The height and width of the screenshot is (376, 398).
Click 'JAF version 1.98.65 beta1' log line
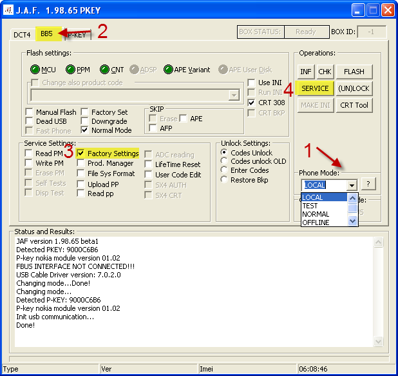[x=57, y=241]
